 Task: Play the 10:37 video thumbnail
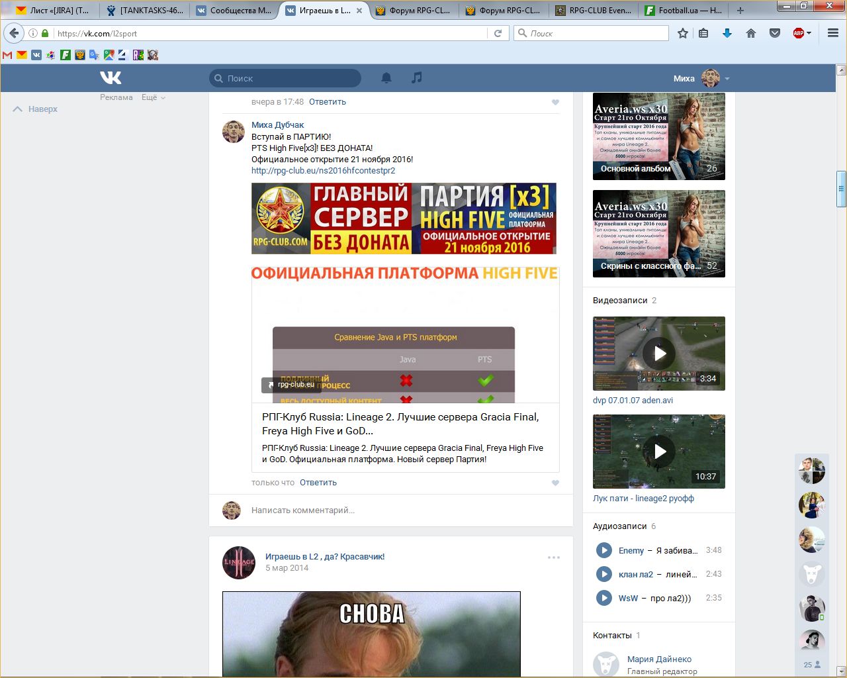point(659,452)
